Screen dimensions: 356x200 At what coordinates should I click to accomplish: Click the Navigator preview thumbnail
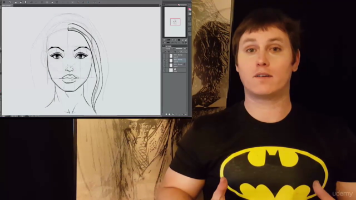point(175,22)
